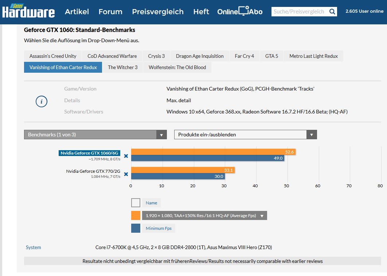Focus the Suche/Preisvergleich search field
The width and height of the screenshot is (387, 276).
299,12
